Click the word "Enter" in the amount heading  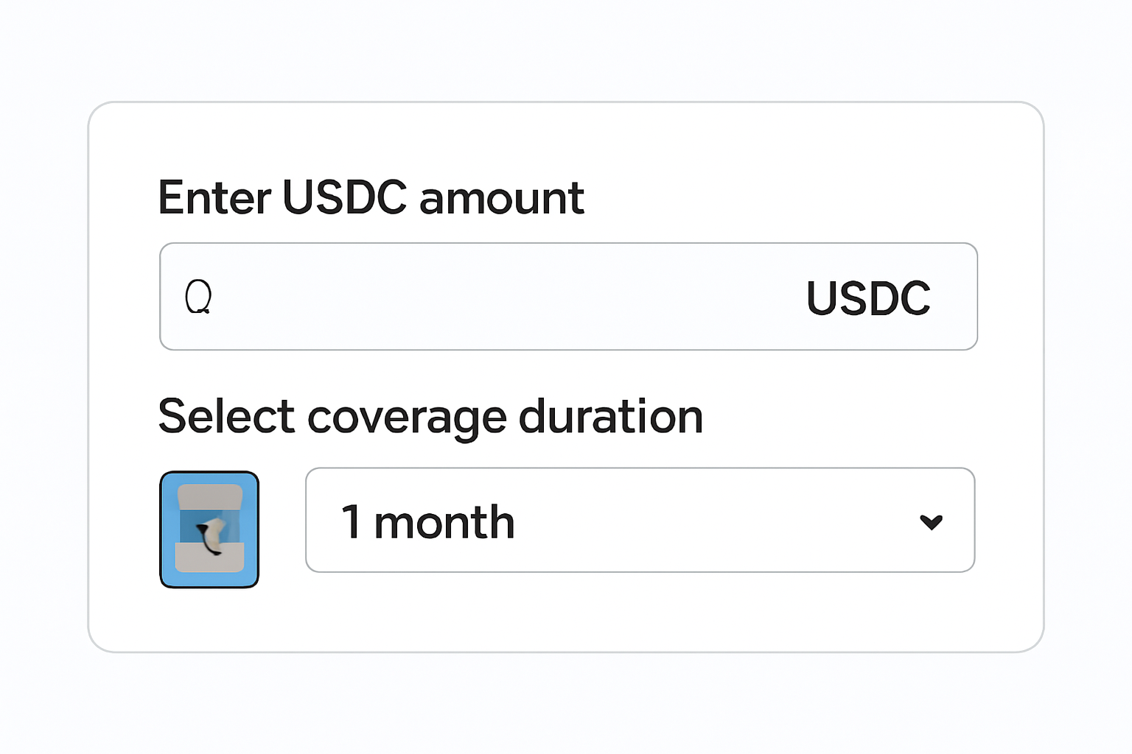click(x=214, y=197)
